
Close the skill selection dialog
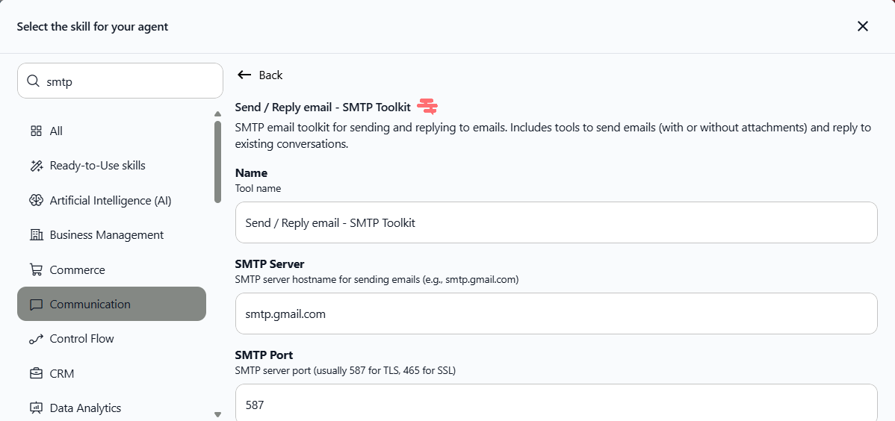[862, 27]
